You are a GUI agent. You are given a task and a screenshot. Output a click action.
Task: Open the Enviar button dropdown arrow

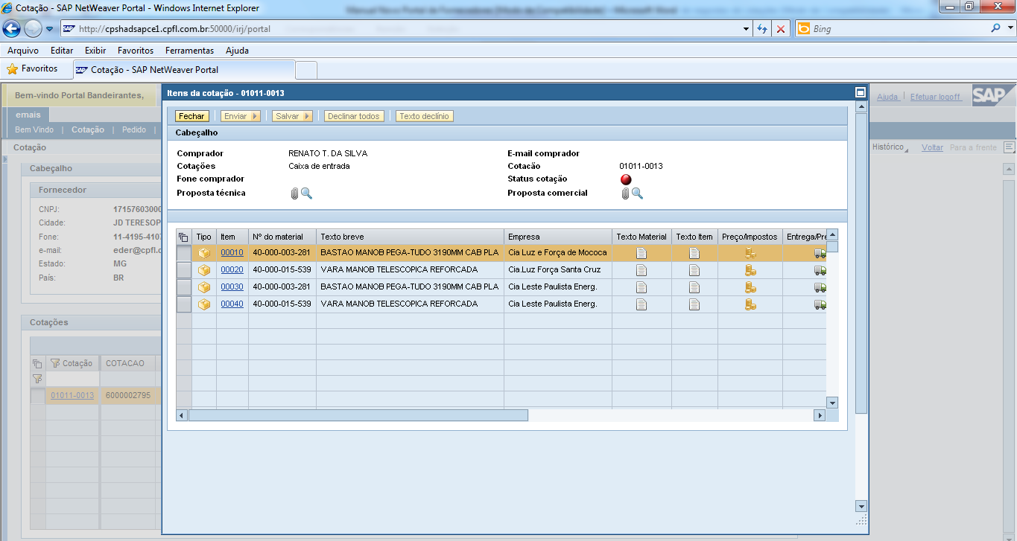256,116
